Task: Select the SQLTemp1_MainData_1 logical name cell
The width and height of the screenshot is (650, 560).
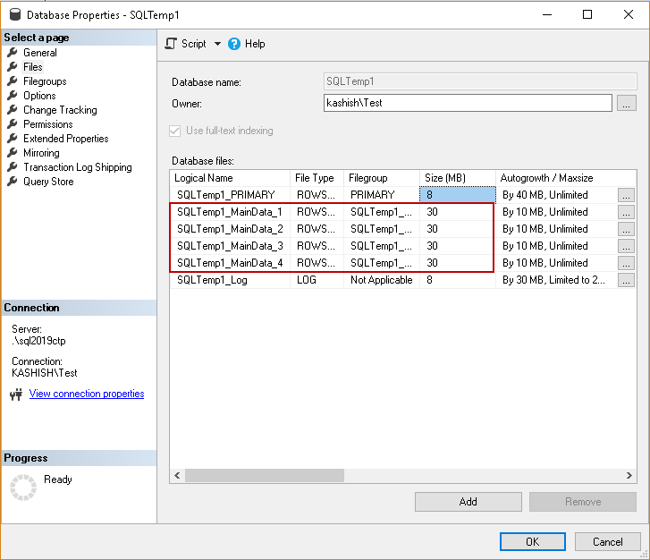Action: (x=230, y=212)
